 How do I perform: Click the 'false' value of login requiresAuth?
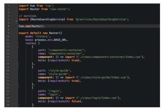(x=76, y=101)
